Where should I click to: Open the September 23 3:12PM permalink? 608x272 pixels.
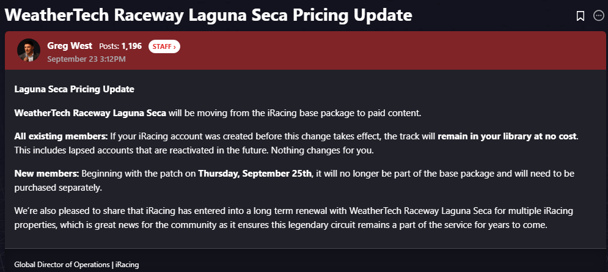point(86,59)
